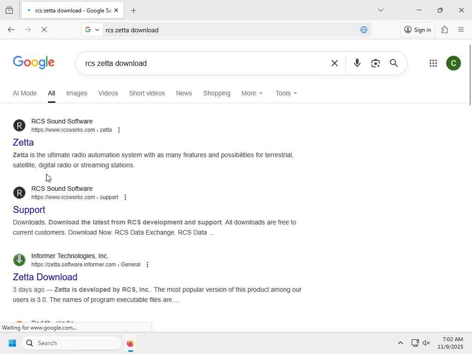The height and width of the screenshot is (354, 472).
Task: Open the Google apps grid
Action: [433, 63]
